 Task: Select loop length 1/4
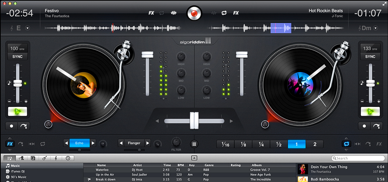click(x=261, y=144)
